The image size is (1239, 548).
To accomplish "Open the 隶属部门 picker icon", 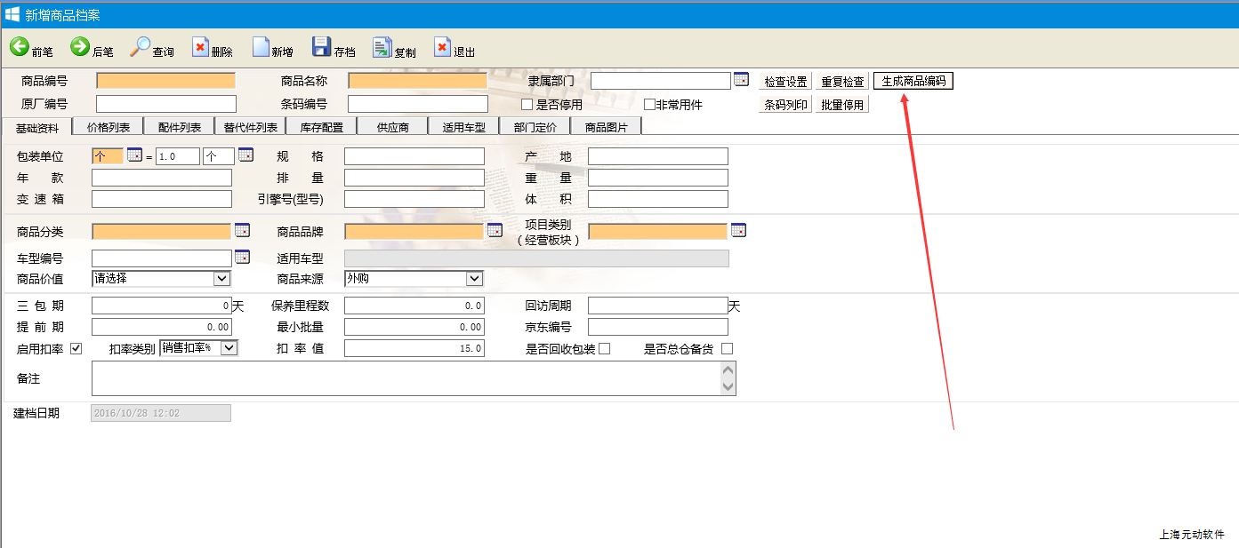I will (741, 80).
